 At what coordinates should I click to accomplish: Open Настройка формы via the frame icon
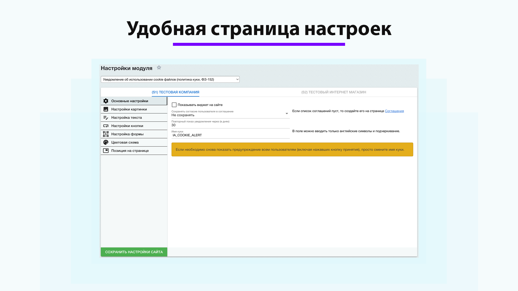(106, 134)
